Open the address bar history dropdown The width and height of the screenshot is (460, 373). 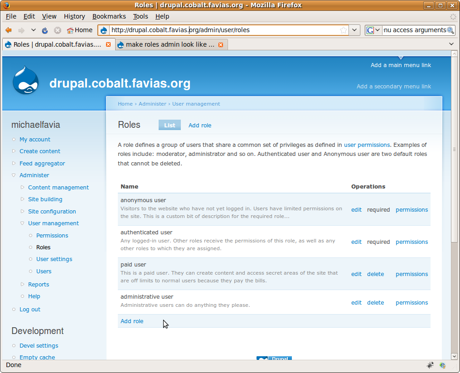355,30
